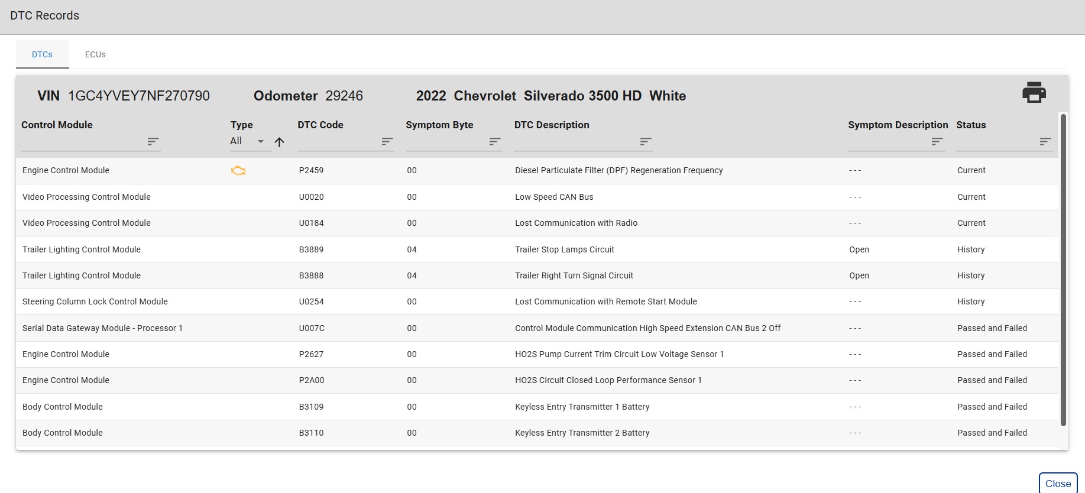
Task: Open the Type dropdown showing All
Action: (247, 141)
